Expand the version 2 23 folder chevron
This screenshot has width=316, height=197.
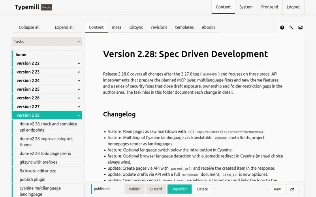pyautogui.click(x=79, y=72)
